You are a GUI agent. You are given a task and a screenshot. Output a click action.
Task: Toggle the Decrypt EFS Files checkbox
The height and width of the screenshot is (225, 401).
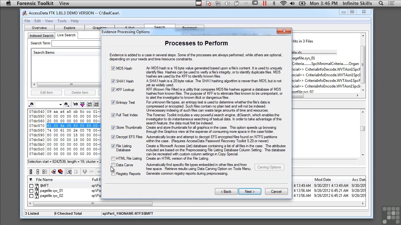pos(113,137)
